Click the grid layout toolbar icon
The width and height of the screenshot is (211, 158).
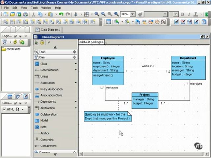pyautogui.click(x=86, y=14)
